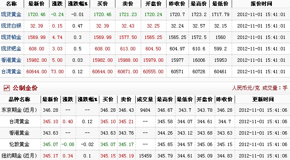Click the 品种名称 column header
This screenshot has height=160, width=290.
point(19,99)
